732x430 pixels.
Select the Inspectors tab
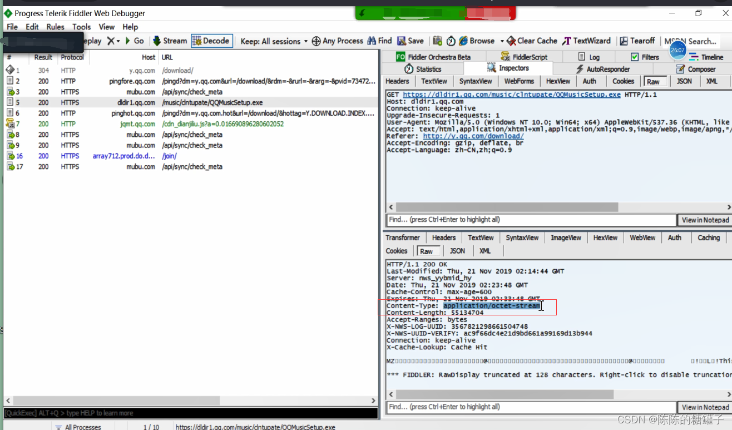click(508, 68)
